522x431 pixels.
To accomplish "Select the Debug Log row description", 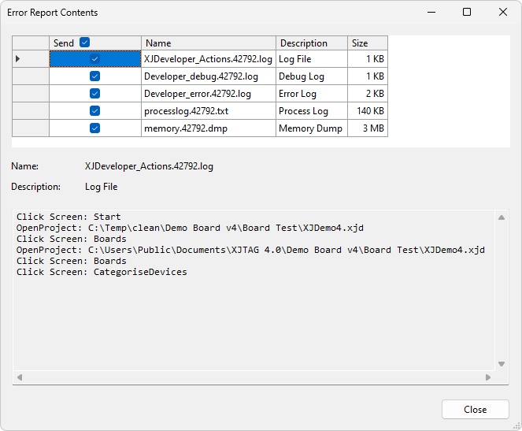I will 302,76.
